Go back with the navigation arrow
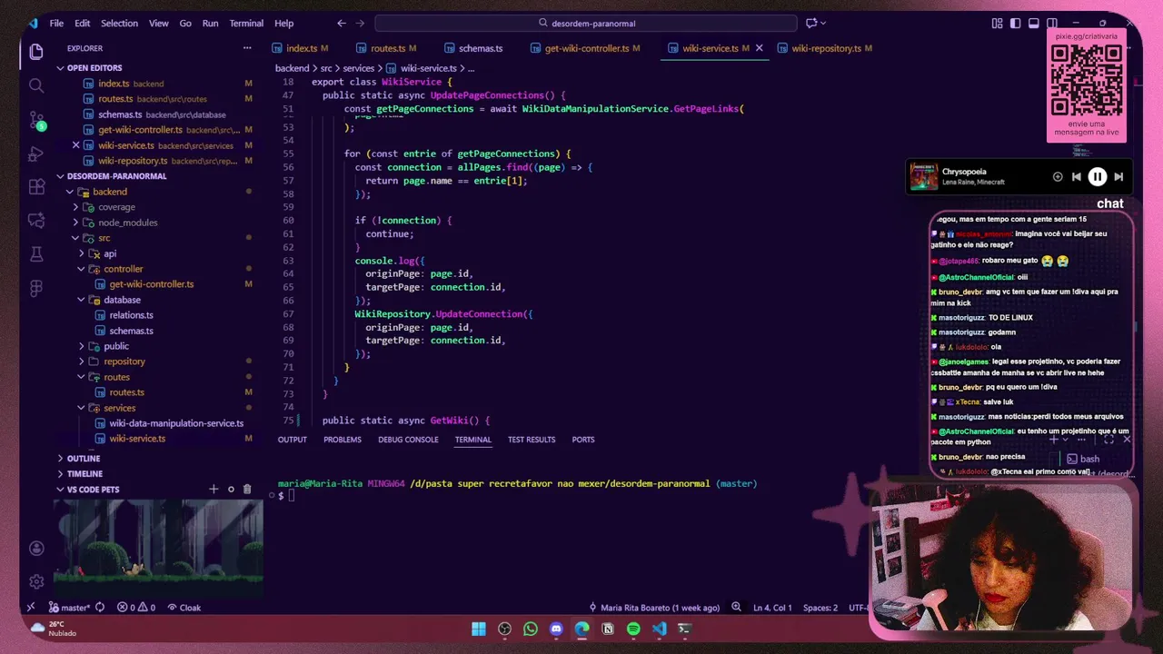The width and height of the screenshot is (1163, 654). [x=342, y=24]
